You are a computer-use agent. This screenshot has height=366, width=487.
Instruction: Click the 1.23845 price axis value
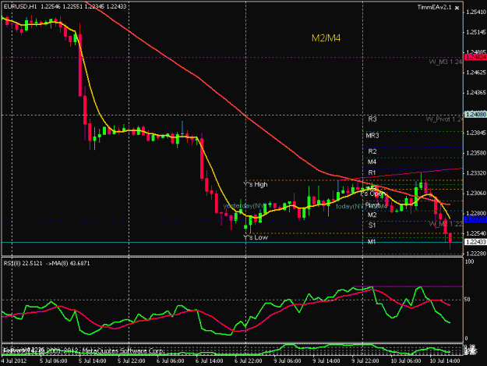[476, 133]
